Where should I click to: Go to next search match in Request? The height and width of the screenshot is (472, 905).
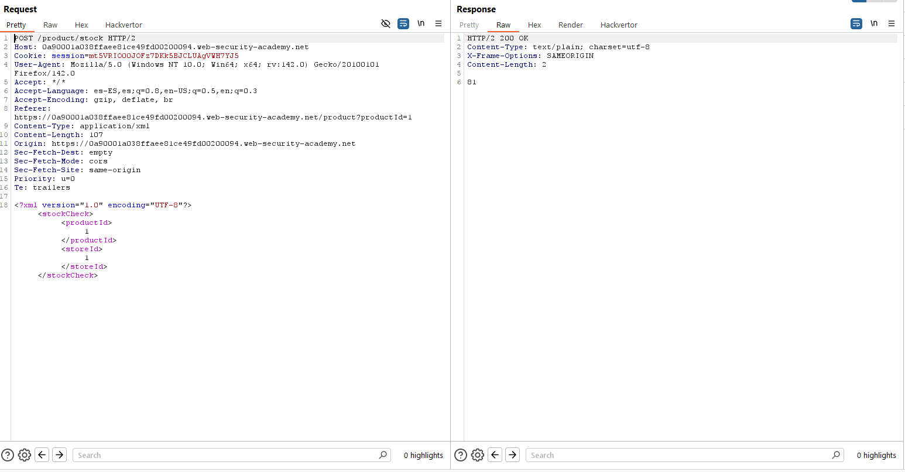(x=60, y=455)
